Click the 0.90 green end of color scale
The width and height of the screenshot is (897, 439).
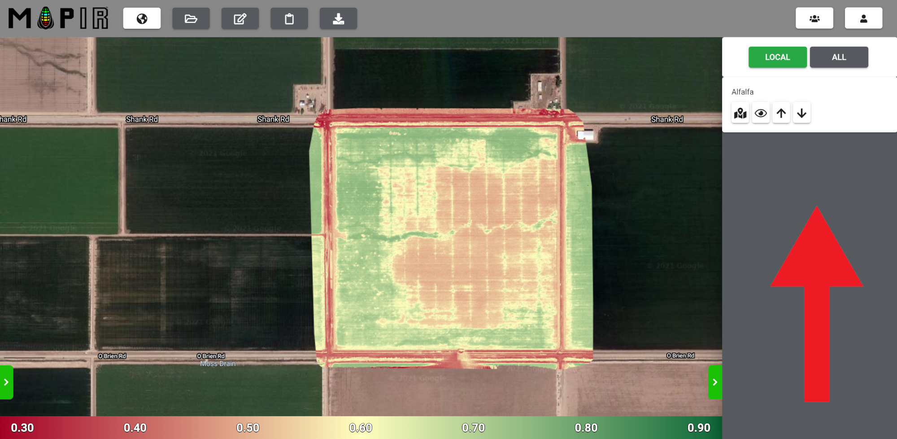point(698,428)
